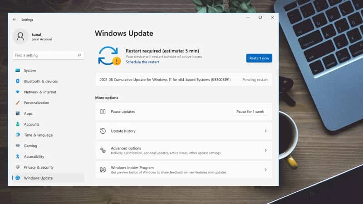Click the Pause updates label
Screen dimensions: 363x204
[123, 112]
